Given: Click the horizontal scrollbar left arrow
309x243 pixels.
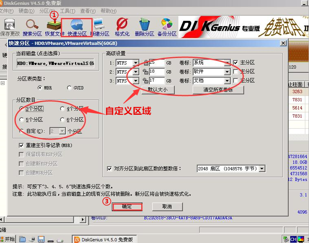Looking at the screenshot, I should [2, 219].
